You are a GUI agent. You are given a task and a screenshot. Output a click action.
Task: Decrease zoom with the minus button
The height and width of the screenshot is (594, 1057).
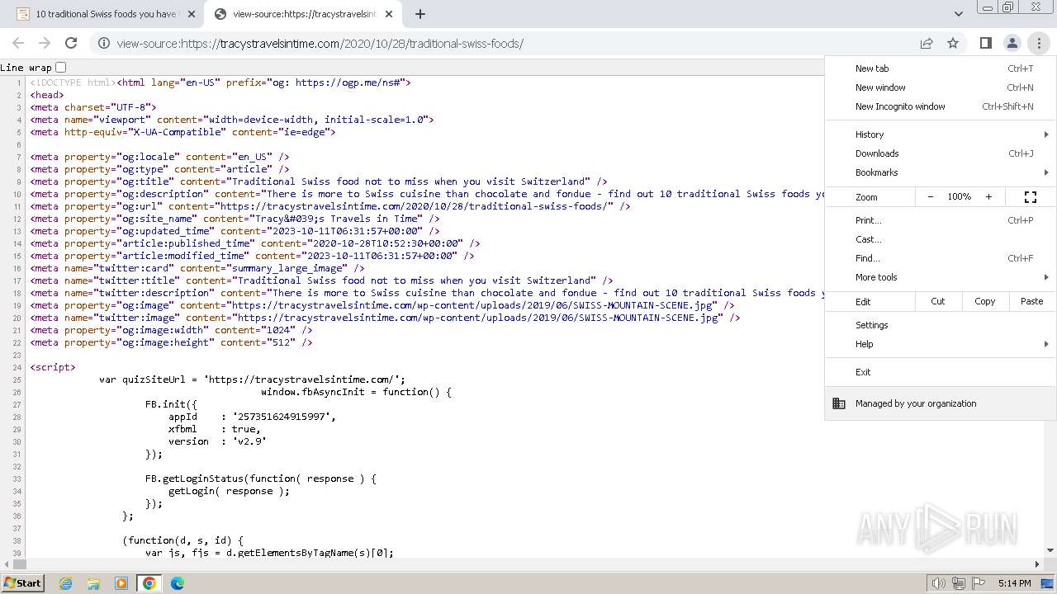coord(931,196)
